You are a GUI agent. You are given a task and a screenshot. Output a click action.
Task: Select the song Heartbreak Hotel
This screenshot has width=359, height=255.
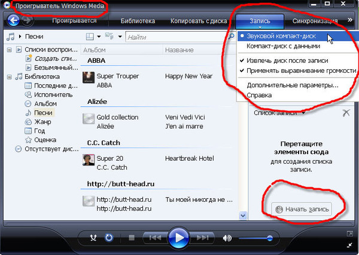[x=189, y=158]
